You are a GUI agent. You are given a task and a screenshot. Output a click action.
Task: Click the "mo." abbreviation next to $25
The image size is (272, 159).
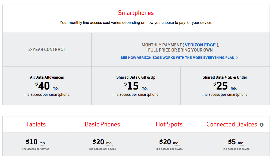click(234, 88)
